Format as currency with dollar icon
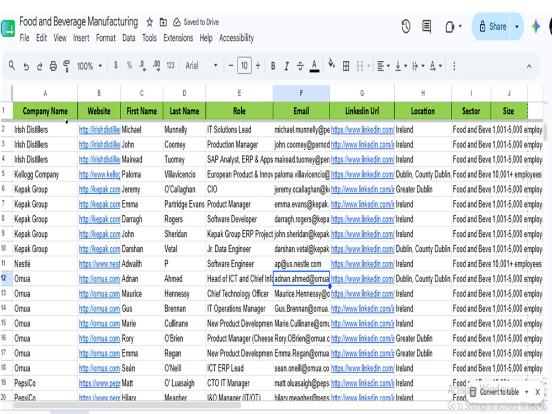The height and width of the screenshot is (414, 552). [x=115, y=66]
